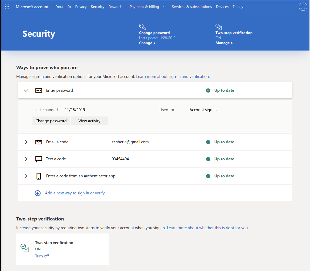Click the speech bubble icon for Text a code

pos(39,159)
